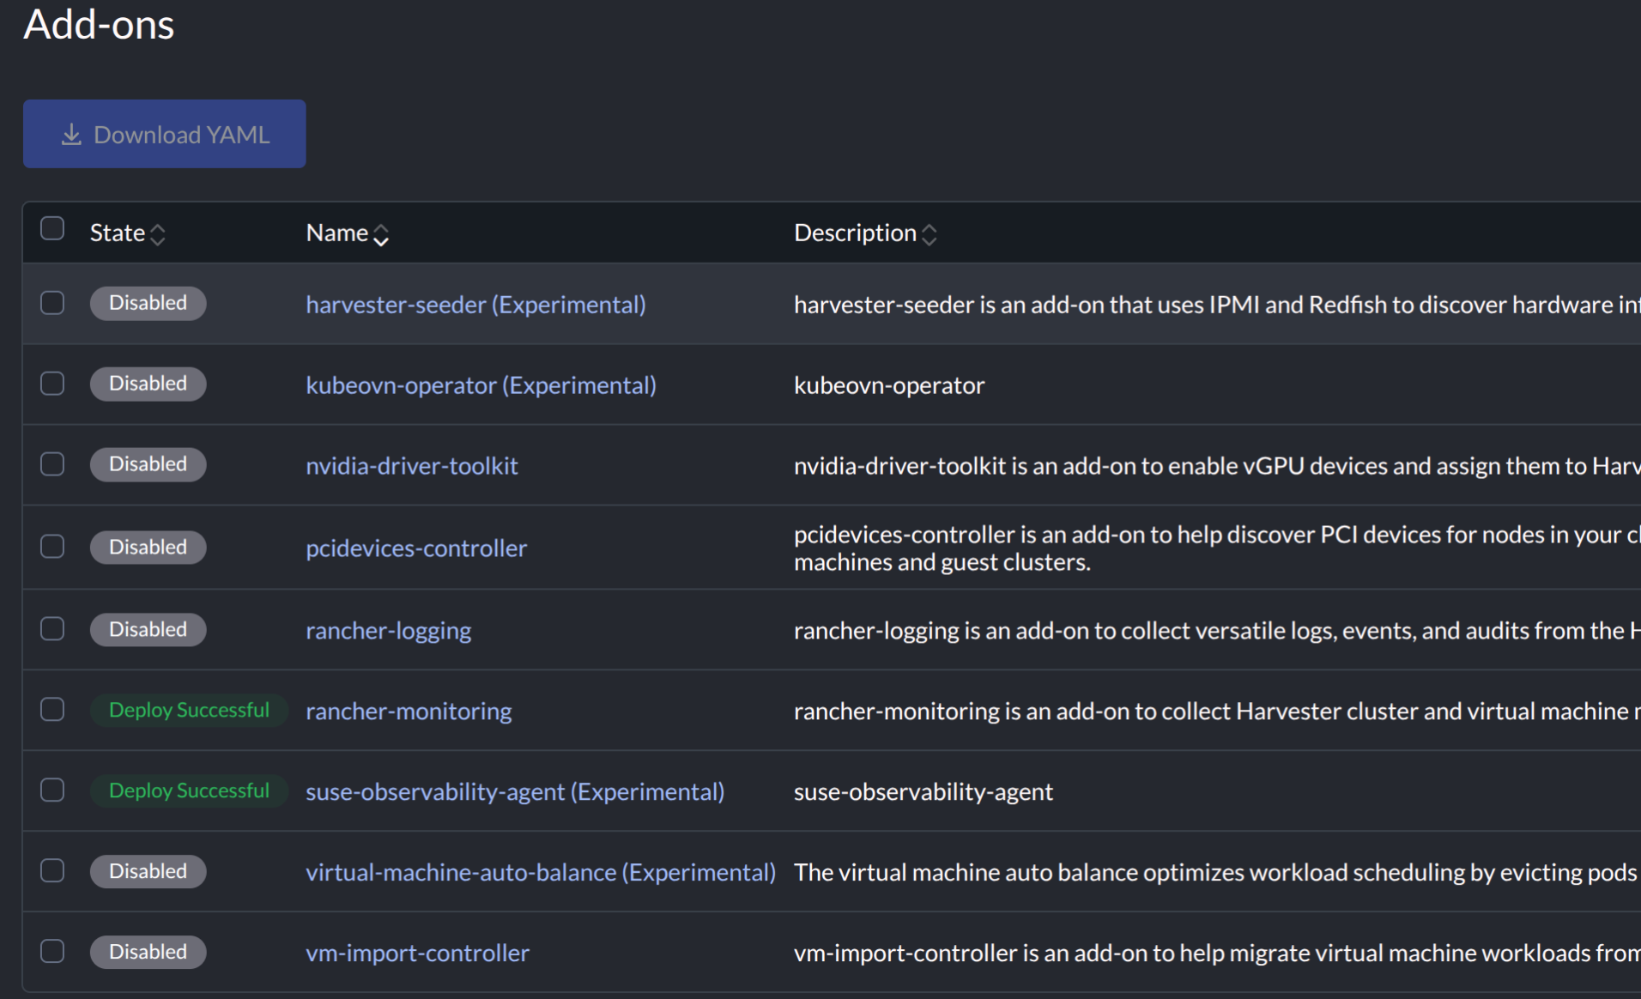The image size is (1641, 999).
Task: Open suse-observability-agent (Experimental) link
Action: (x=515, y=792)
